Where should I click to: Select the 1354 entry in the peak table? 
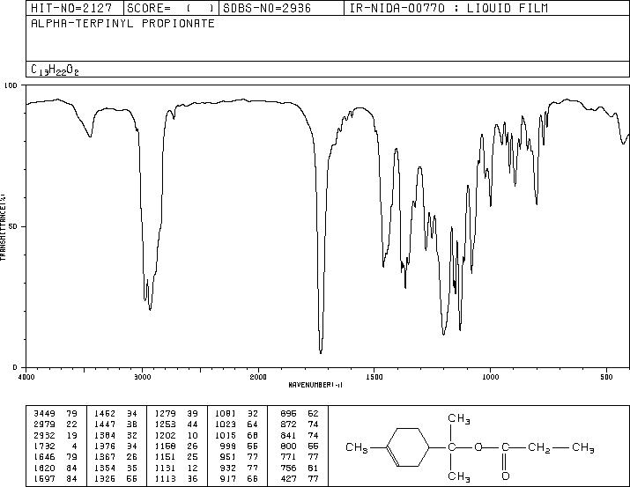click(x=105, y=468)
